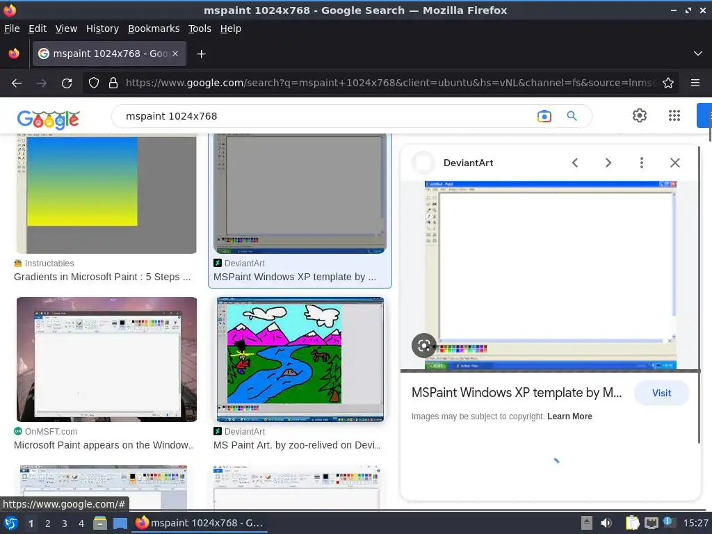Click the Visit button
Screen dimensions: 712x534
[x=662, y=394]
